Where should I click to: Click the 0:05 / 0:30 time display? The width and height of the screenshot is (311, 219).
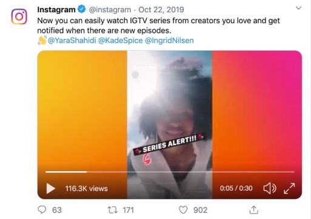coord(236,188)
